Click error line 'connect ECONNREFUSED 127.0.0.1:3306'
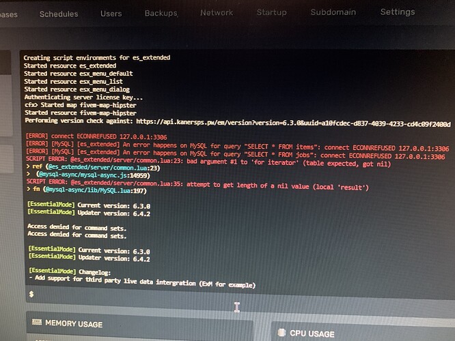455x341 pixels. click(x=96, y=136)
